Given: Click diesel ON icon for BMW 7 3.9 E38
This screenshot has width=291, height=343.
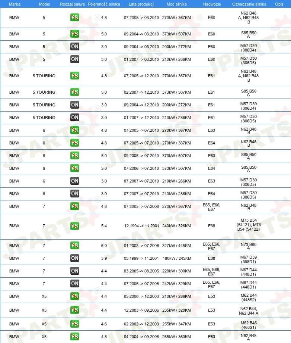Looking at the screenshot, I should click(x=74, y=258).
